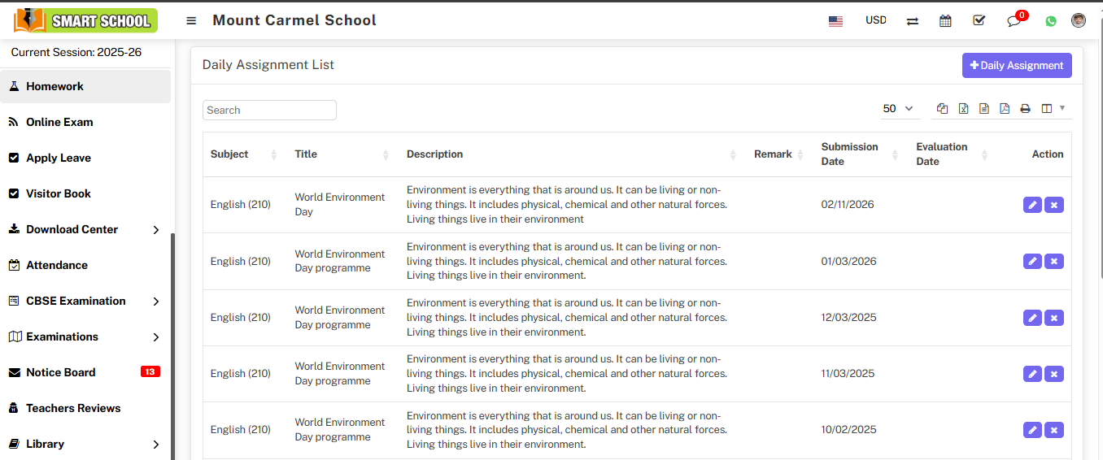Open the task checklist icon in header
1103x460 pixels.
(x=979, y=21)
